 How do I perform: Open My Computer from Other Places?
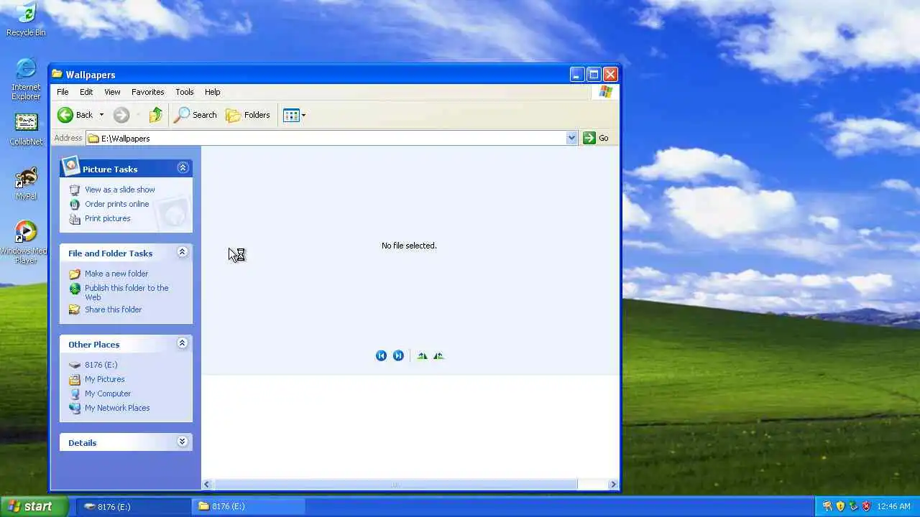108,393
